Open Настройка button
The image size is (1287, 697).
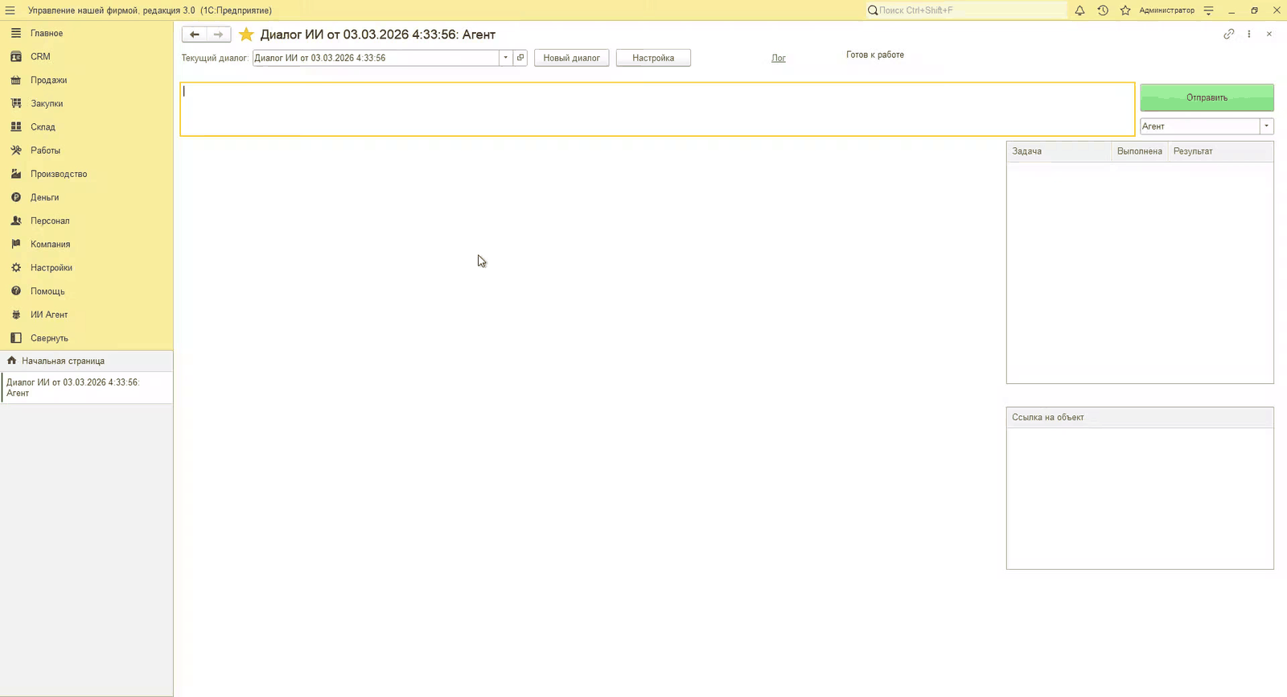653,58
